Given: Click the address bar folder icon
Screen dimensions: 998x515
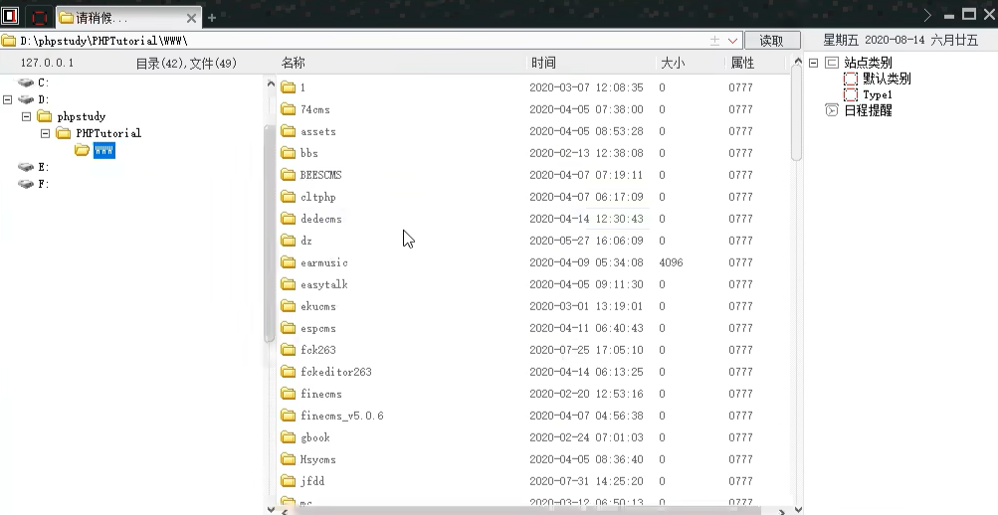Looking at the screenshot, I should [x=8, y=41].
